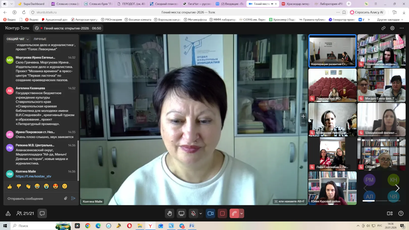Select the Юлия Курский район video thumbnail
The image size is (409, 230).
pos(332,188)
